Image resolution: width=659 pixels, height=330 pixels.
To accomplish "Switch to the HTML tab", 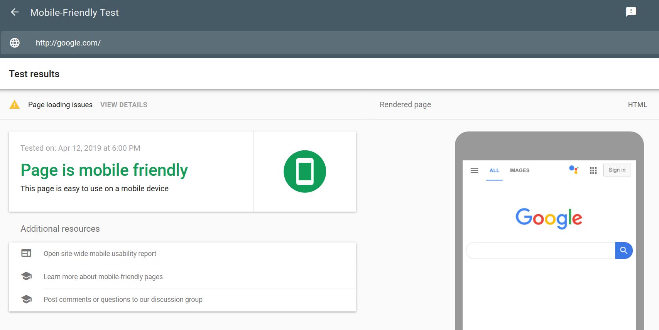I will pos(637,105).
